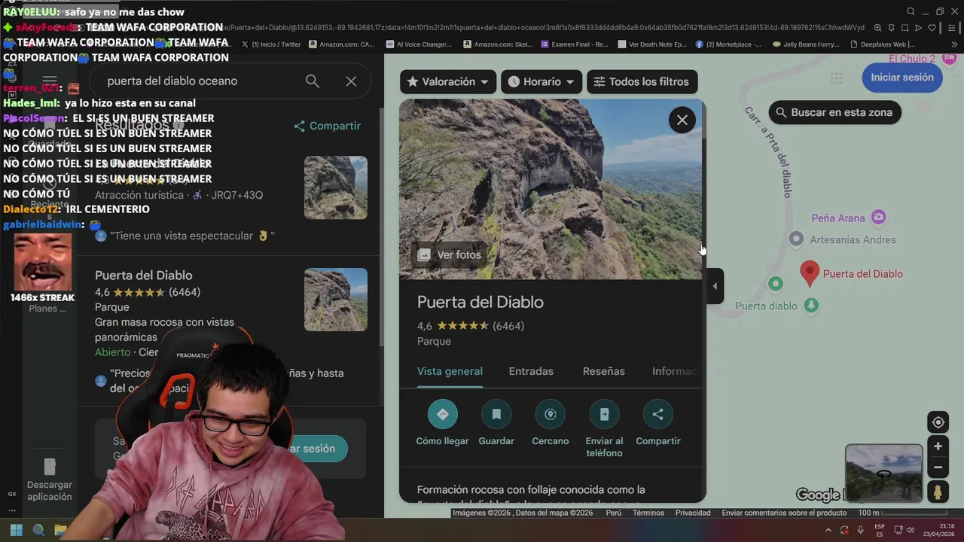Open the Windows Start button
This screenshot has height=542, width=964.
(x=17, y=530)
